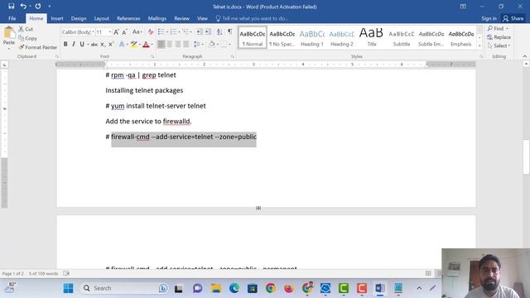Apply strikethrough to the text
Image resolution: width=530 pixels, height=298 pixels.
click(94, 44)
